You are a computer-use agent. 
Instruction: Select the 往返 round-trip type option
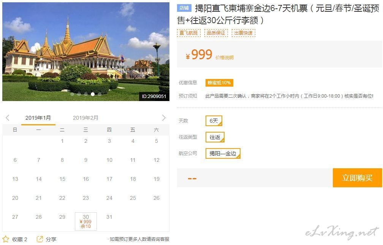(215, 137)
